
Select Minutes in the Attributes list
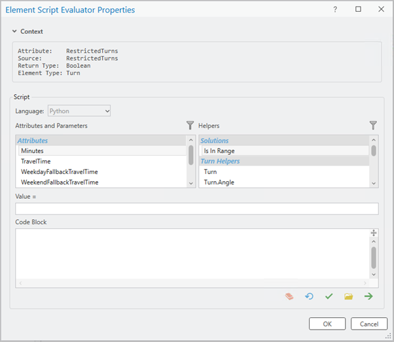(32, 151)
